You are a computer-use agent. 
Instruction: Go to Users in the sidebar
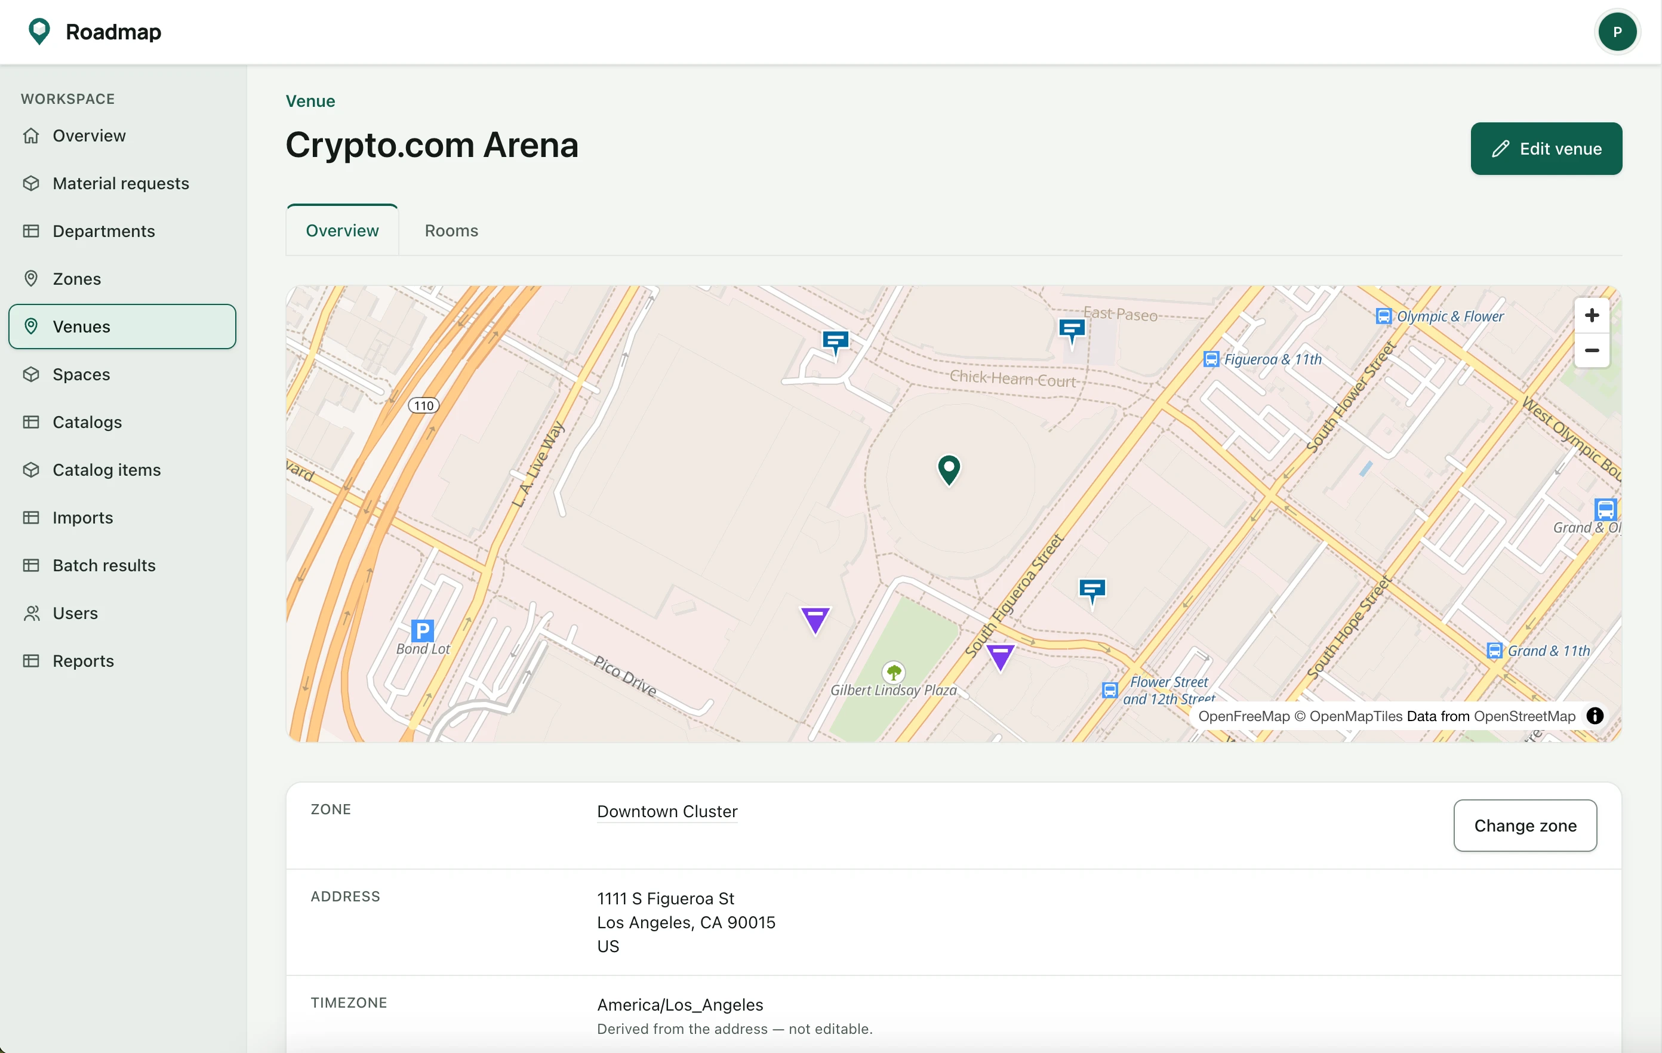[122, 612]
